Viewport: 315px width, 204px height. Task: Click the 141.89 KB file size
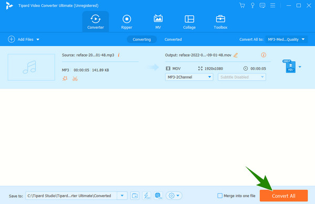(x=100, y=70)
